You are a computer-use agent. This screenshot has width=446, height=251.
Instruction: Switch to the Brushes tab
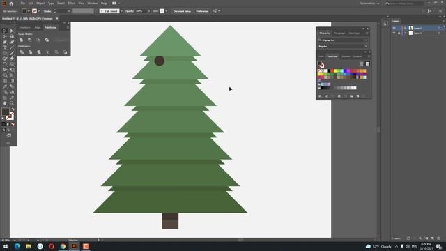click(346, 56)
